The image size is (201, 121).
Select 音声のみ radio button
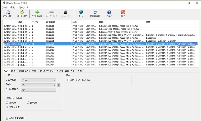tap(28, 103)
